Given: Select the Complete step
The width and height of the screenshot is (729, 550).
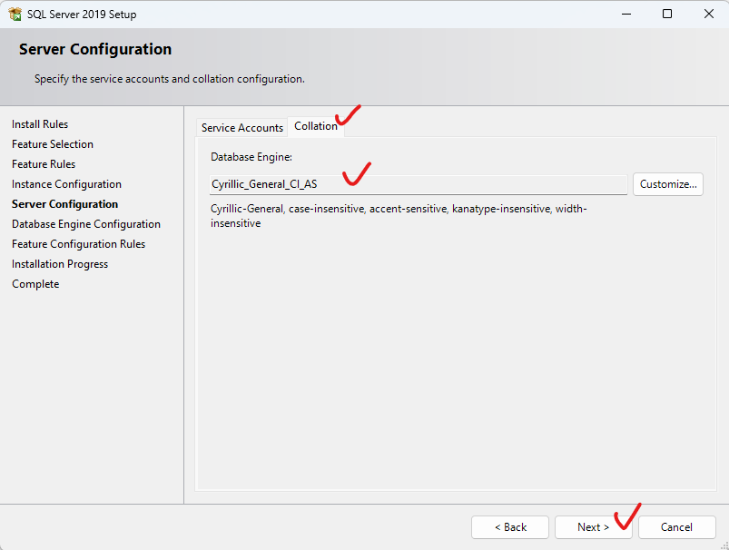Looking at the screenshot, I should (35, 284).
